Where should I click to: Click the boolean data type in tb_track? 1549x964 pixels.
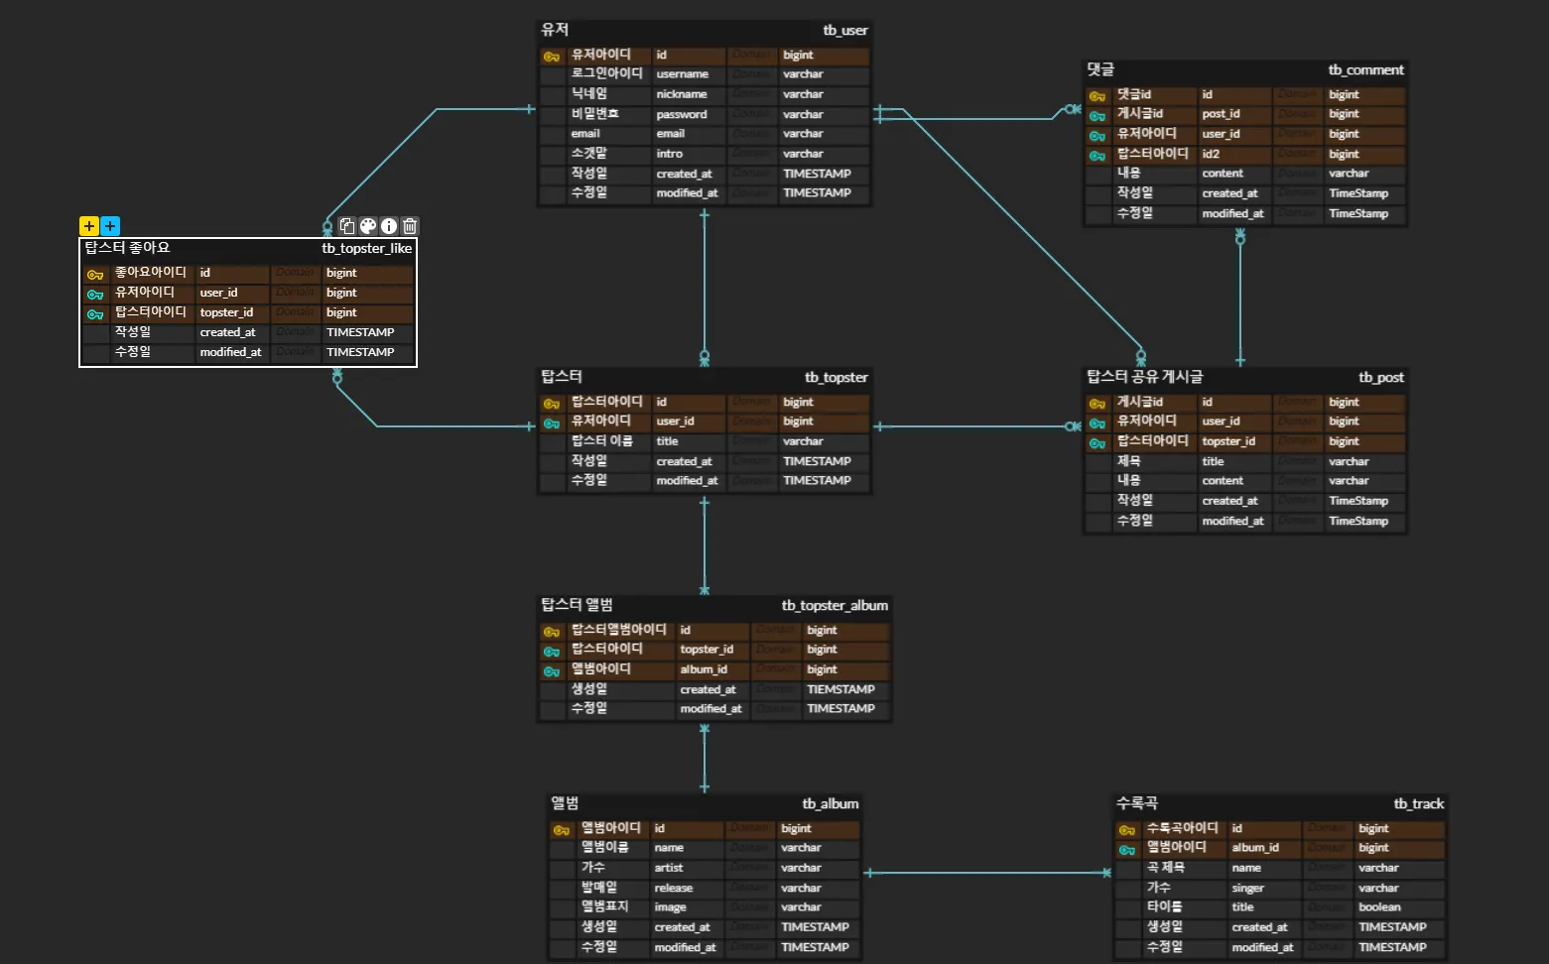tap(1380, 907)
